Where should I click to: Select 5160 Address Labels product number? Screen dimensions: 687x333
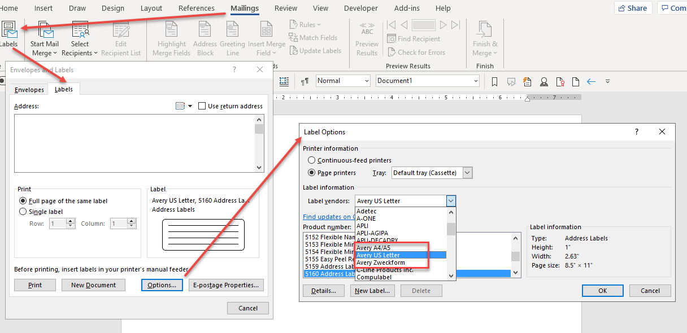[x=329, y=274]
